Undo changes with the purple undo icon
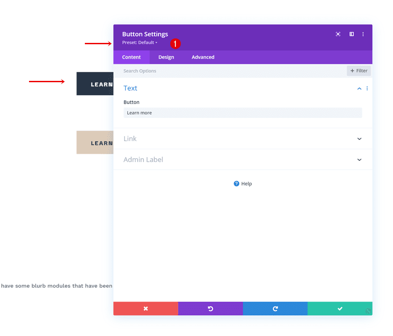The height and width of the screenshot is (336, 393). coord(210,308)
